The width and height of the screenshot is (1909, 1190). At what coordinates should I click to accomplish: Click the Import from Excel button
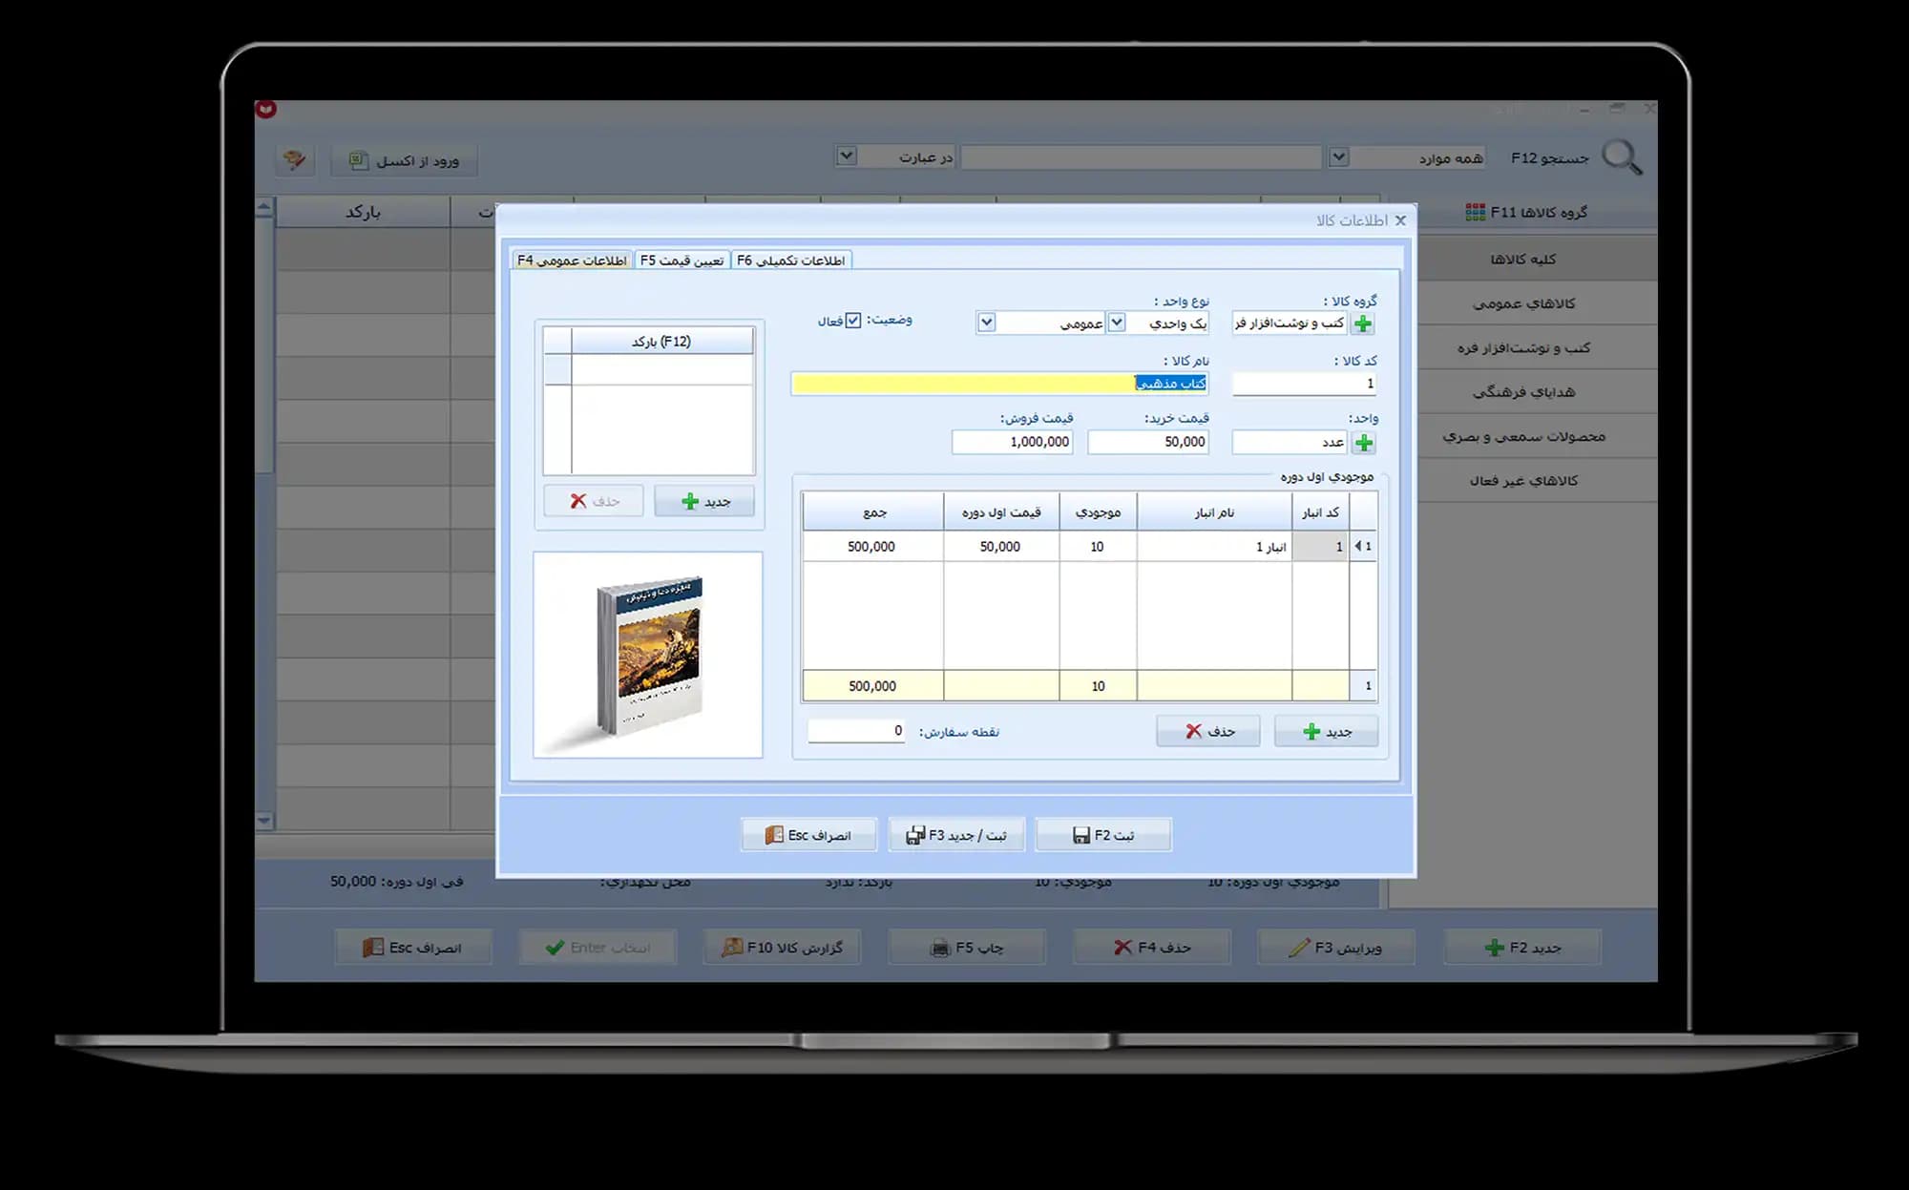tap(404, 160)
